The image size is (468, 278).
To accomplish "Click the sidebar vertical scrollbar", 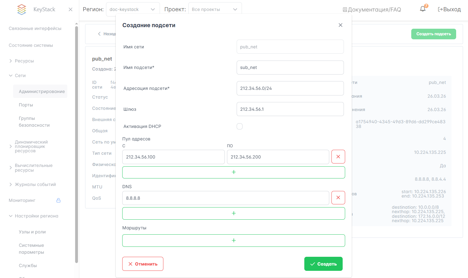I will coord(76,144).
